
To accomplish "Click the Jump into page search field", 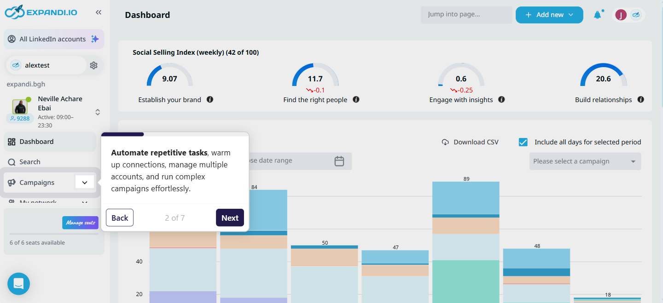I will (466, 15).
